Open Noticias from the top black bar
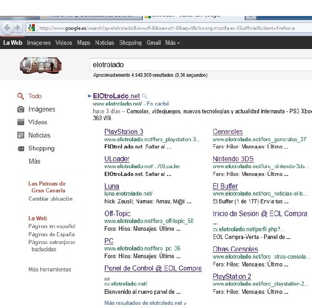 click(104, 42)
